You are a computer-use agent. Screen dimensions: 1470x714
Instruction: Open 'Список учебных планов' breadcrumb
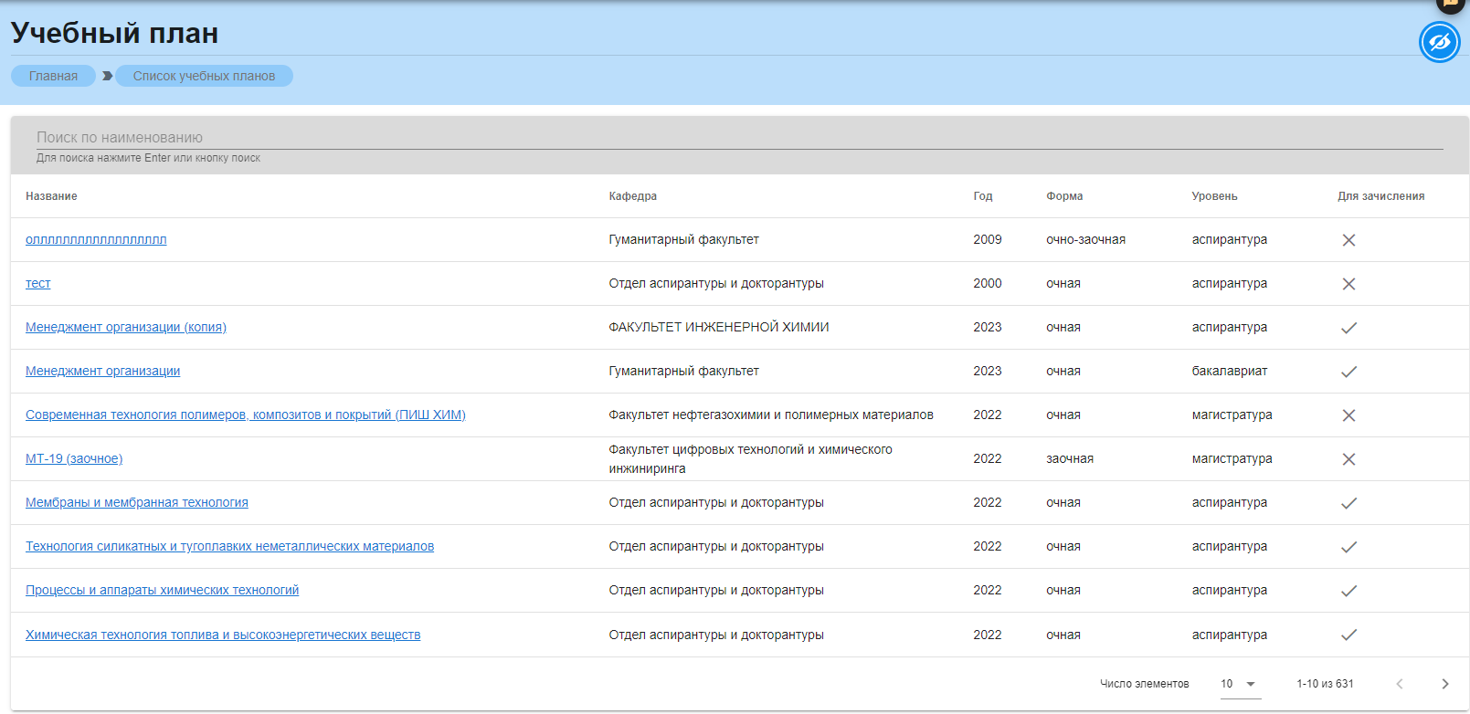(x=204, y=76)
